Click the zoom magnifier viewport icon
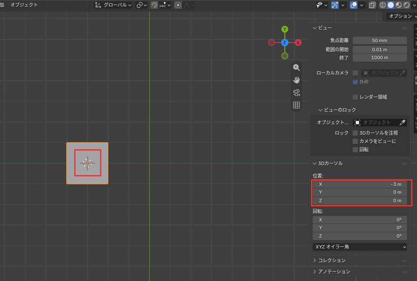 (296, 68)
